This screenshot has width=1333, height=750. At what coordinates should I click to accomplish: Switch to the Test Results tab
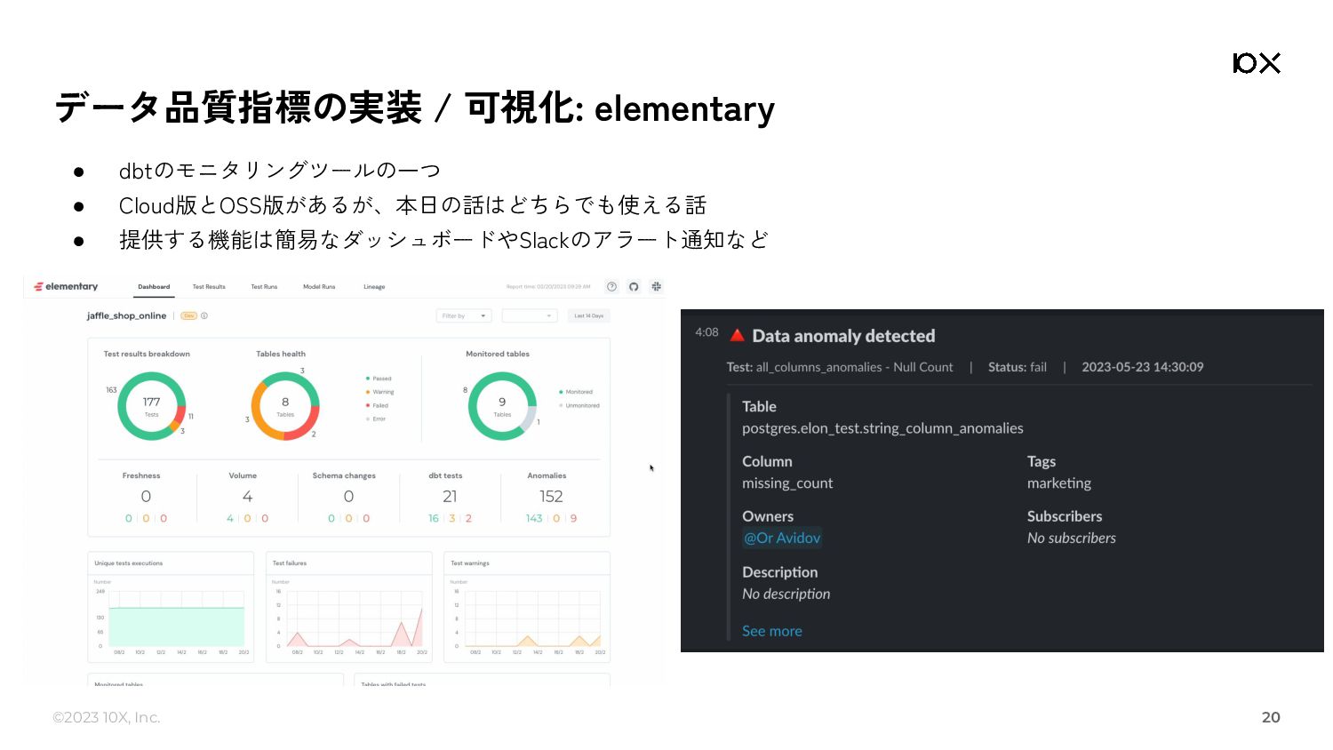pyautogui.click(x=209, y=286)
